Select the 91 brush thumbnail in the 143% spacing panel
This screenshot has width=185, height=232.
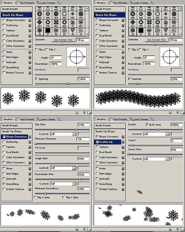pyautogui.click(x=72, y=24)
